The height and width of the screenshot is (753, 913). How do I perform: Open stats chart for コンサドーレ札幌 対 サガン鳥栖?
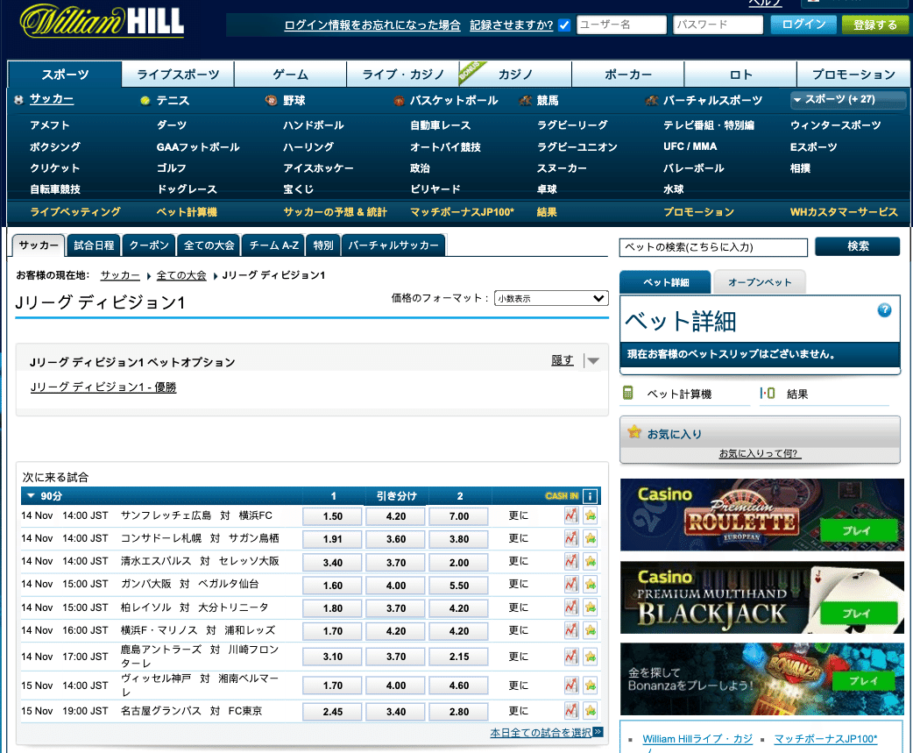tap(571, 538)
